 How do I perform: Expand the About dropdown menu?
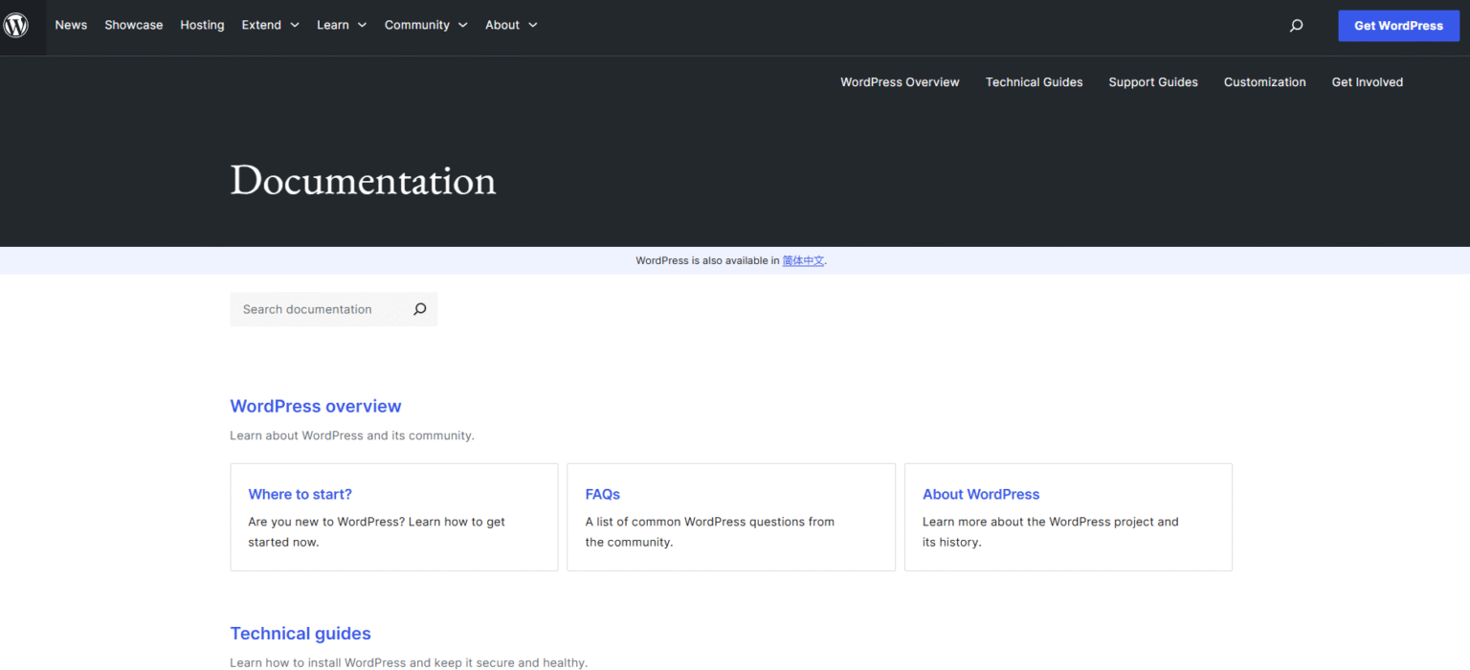pos(511,26)
